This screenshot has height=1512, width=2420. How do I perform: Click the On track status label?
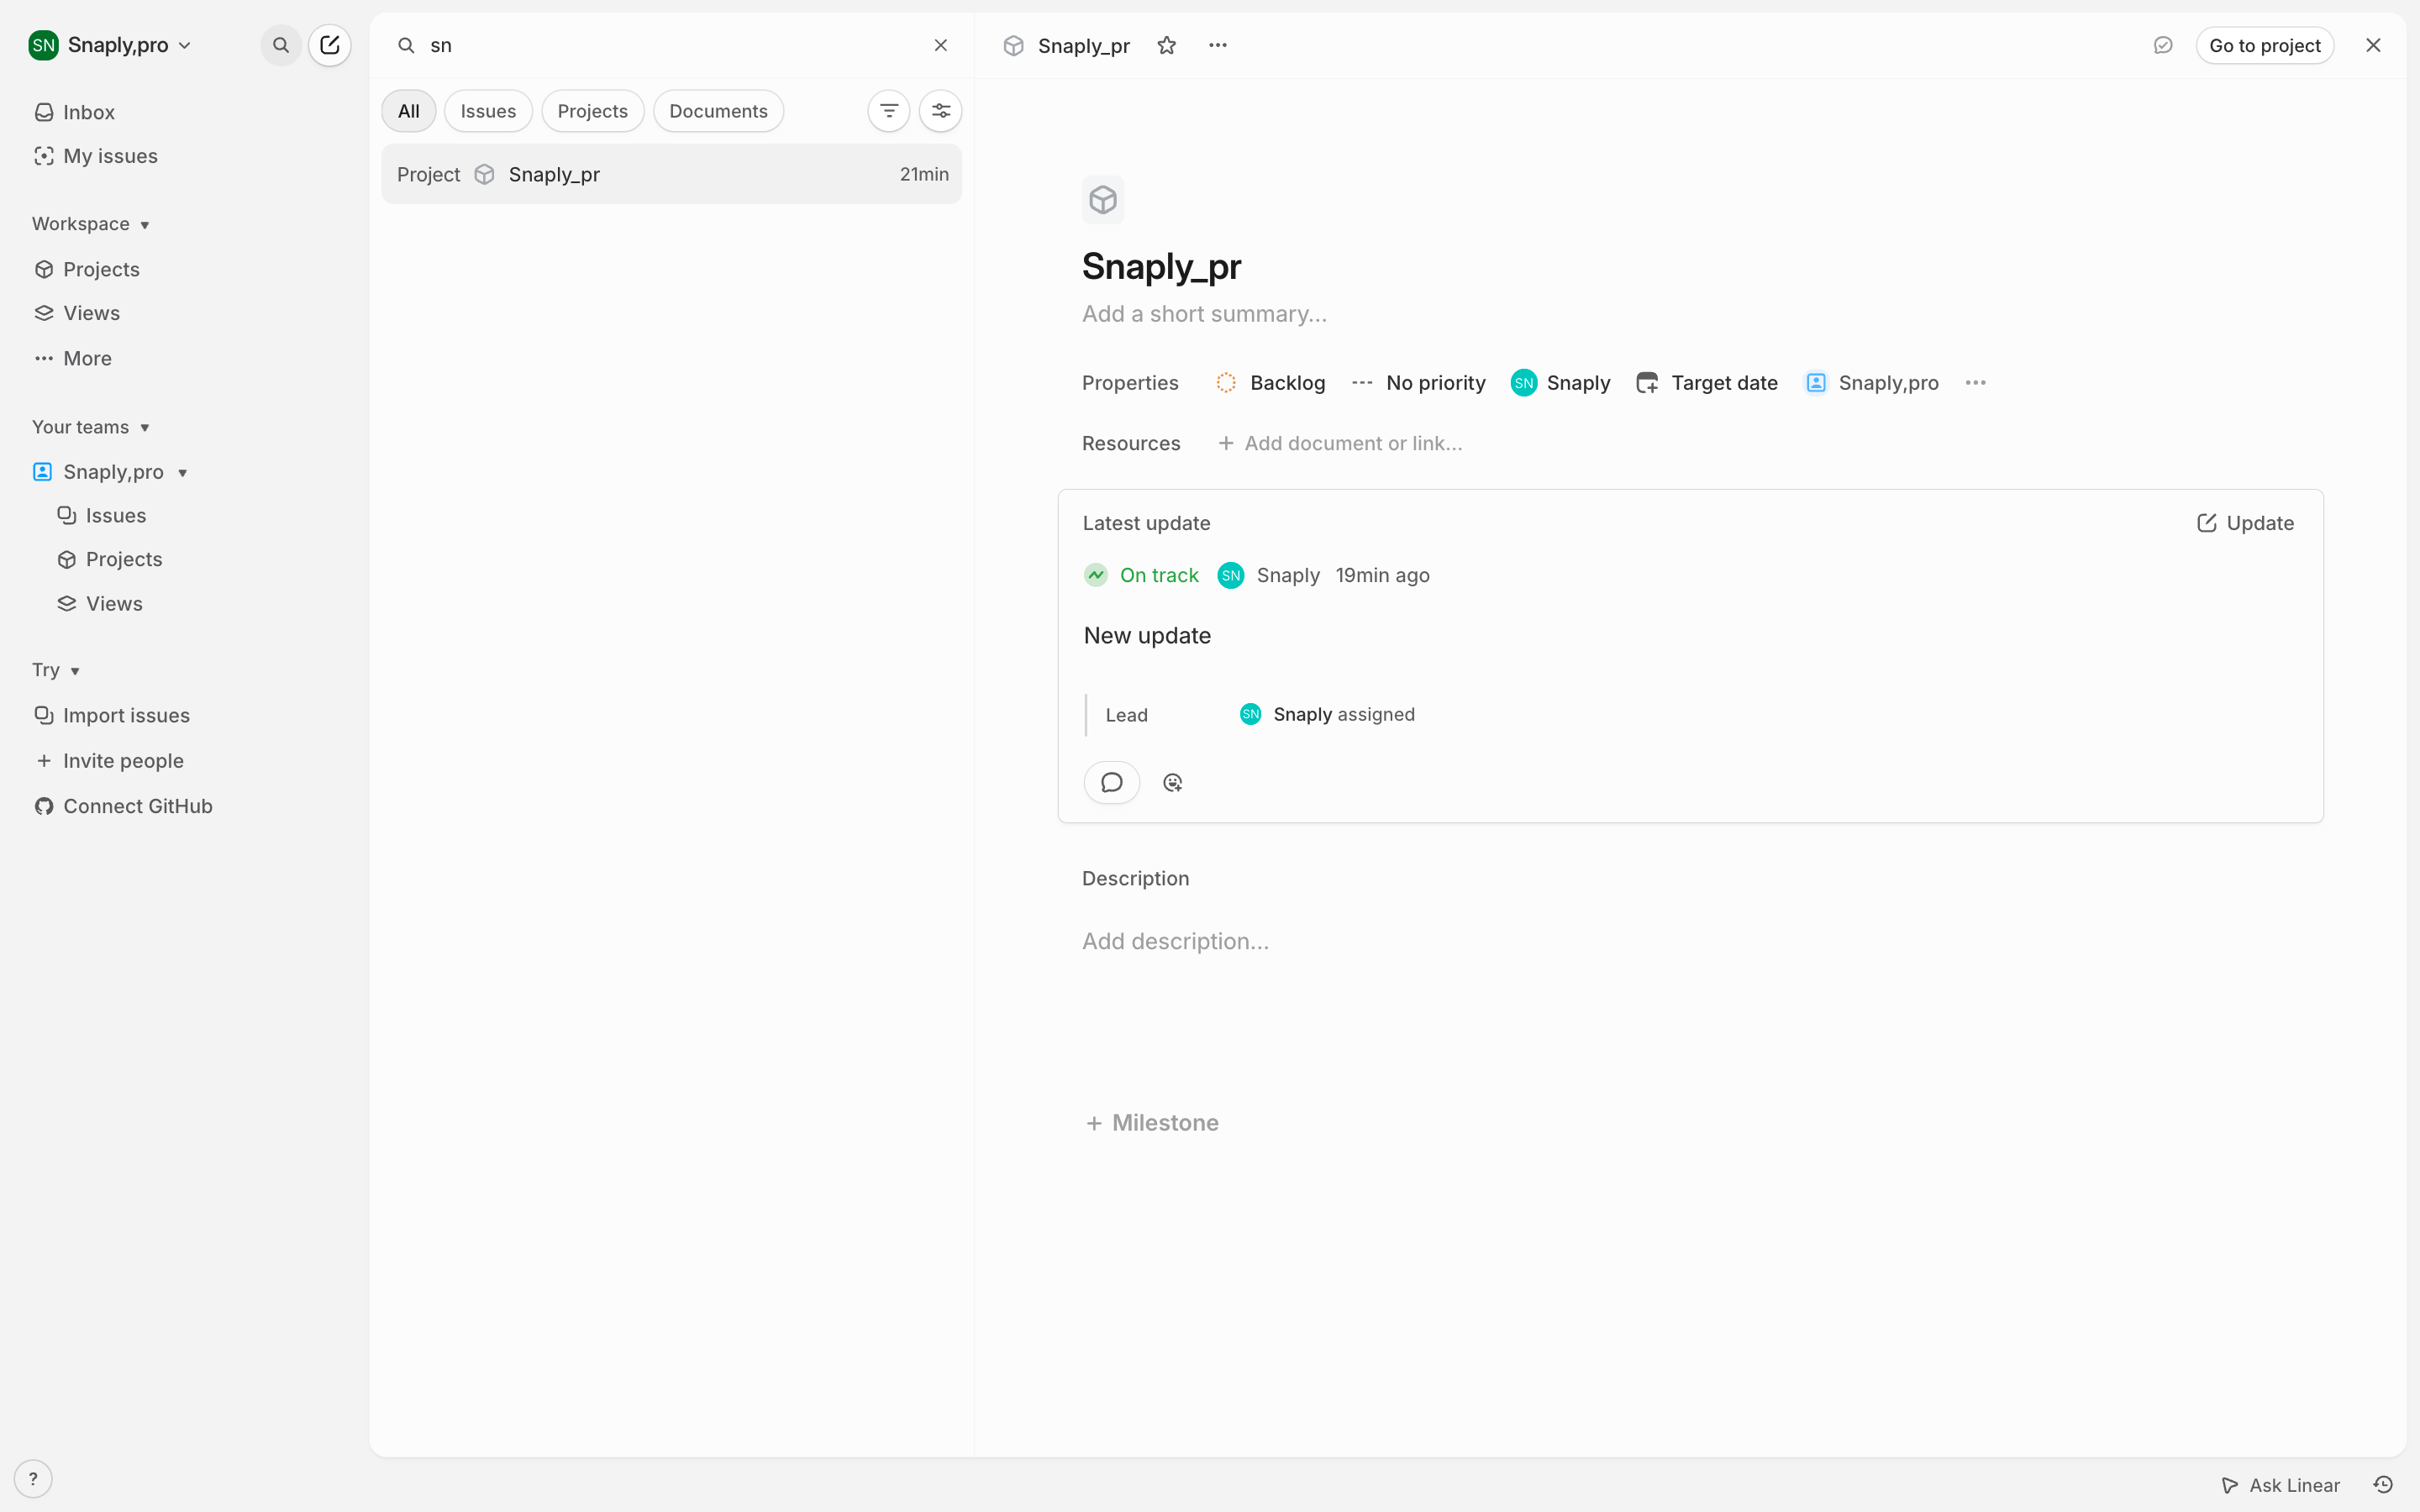(1159, 575)
